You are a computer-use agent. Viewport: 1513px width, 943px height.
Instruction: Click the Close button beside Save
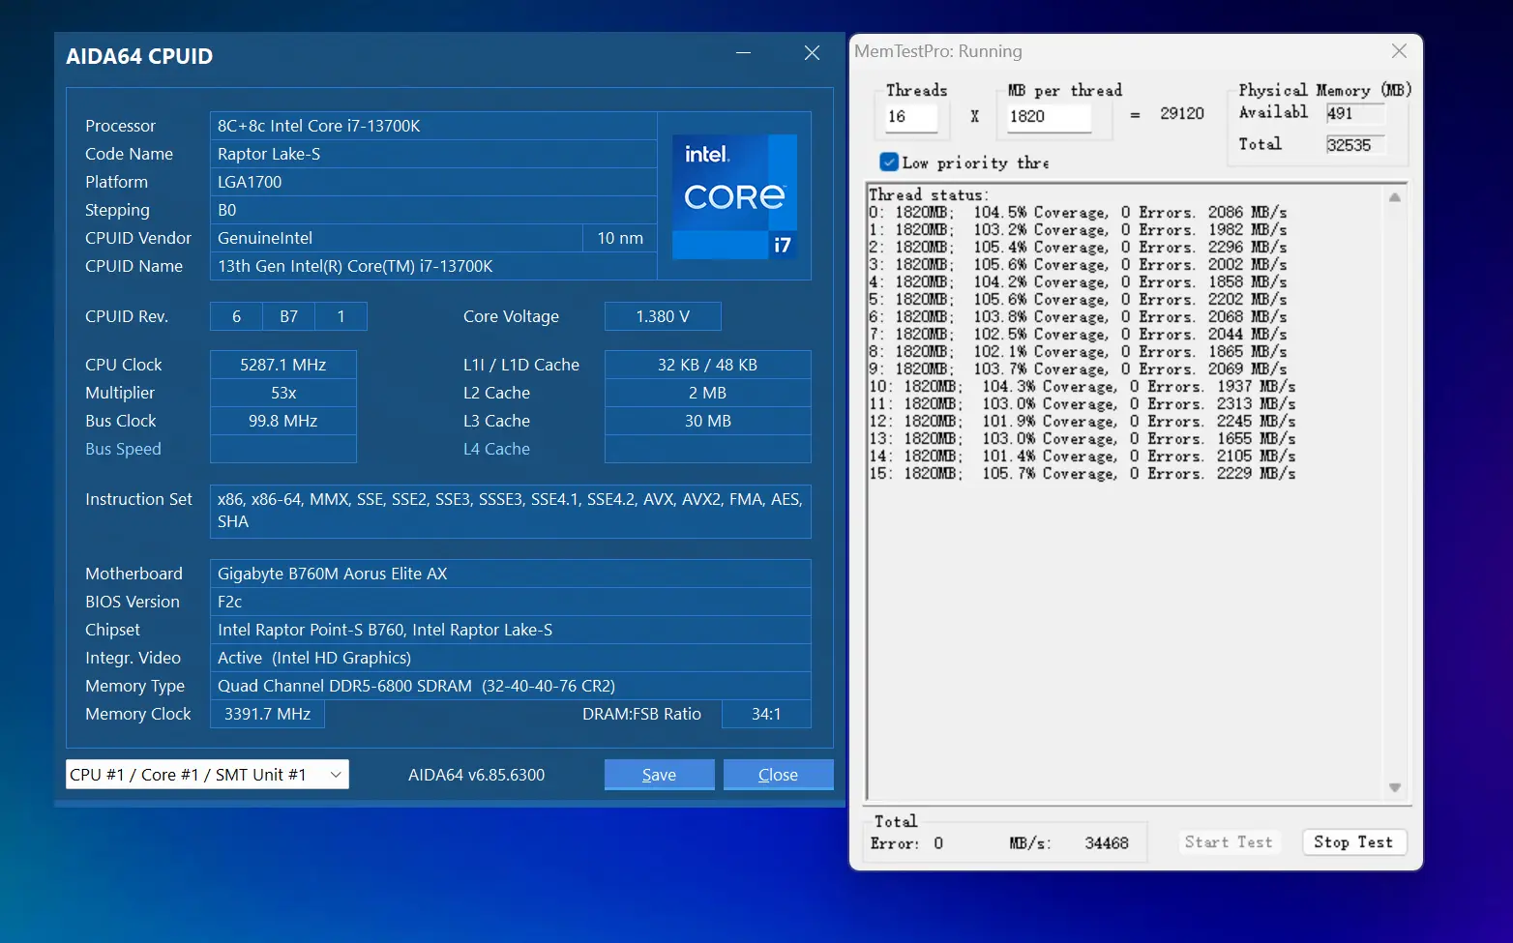click(778, 775)
